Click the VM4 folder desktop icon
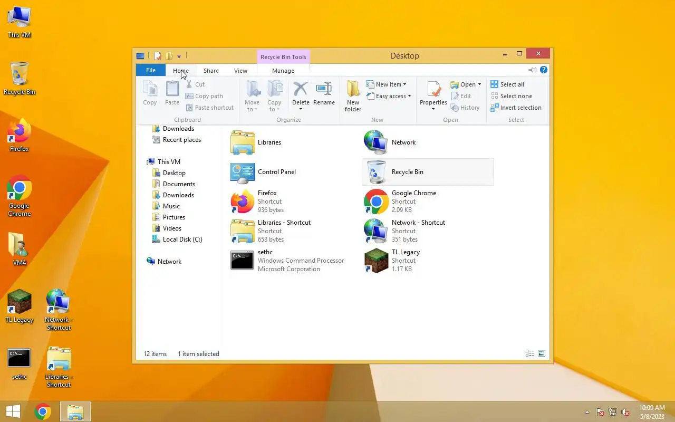This screenshot has height=422, width=675. pyautogui.click(x=20, y=250)
